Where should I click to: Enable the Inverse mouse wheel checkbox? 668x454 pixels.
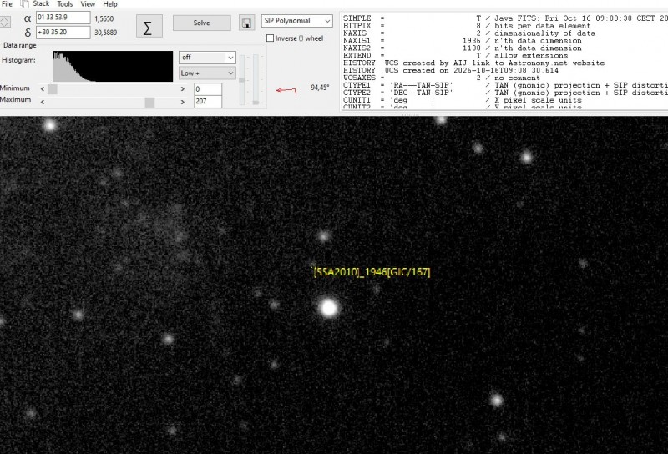pyautogui.click(x=270, y=38)
